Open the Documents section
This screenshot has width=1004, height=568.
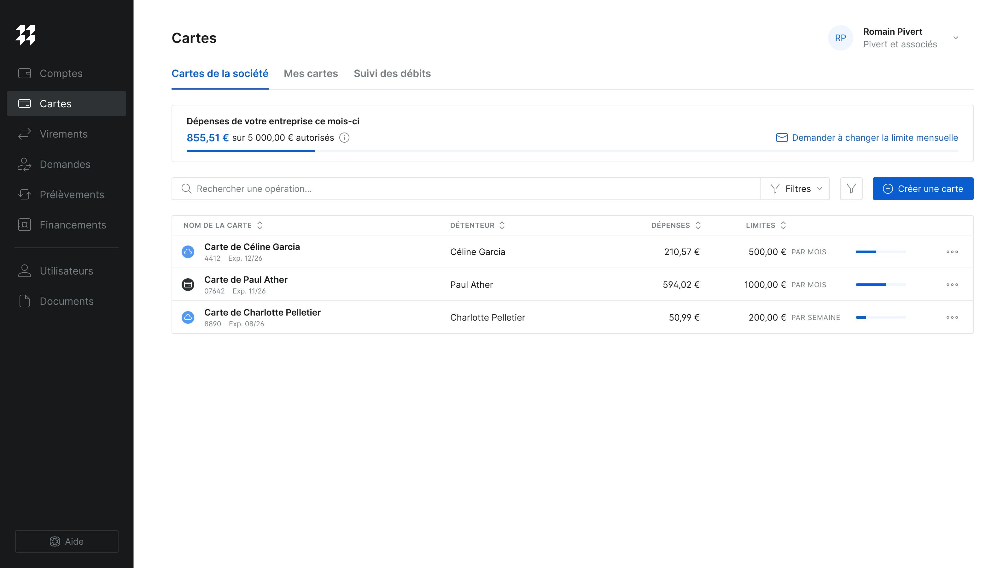point(66,301)
